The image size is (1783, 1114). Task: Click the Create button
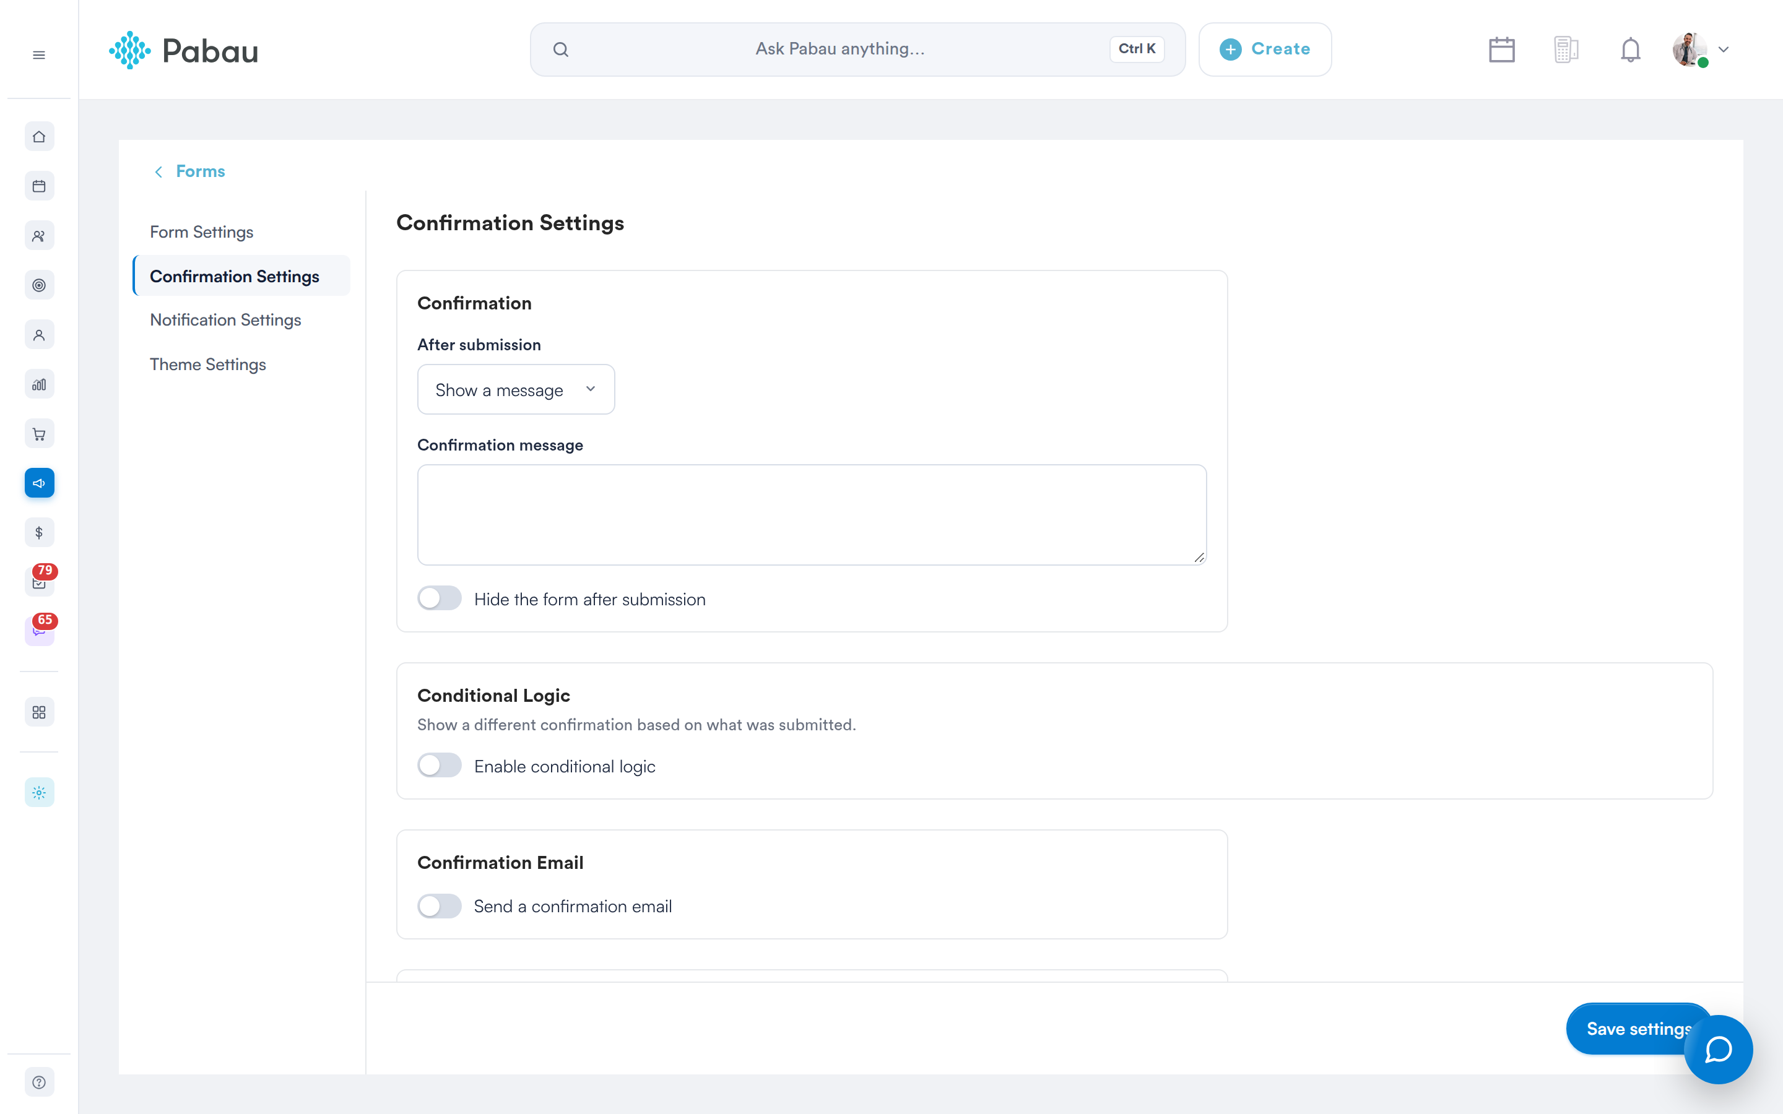[1265, 50]
